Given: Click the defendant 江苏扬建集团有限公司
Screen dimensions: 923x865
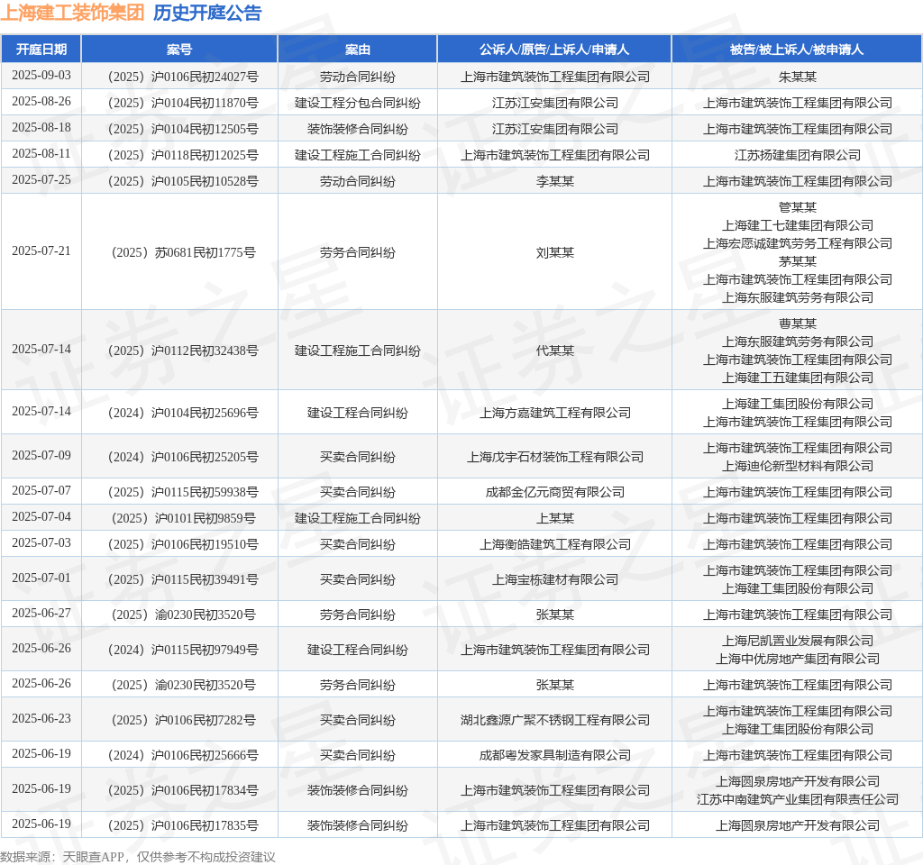Looking at the screenshot, I should 798,155.
